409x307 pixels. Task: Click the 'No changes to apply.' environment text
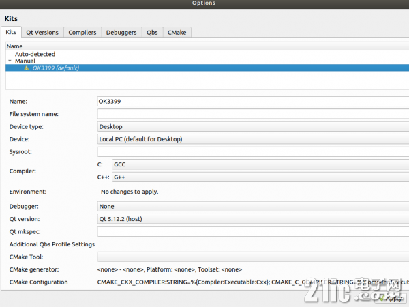coord(130,192)
